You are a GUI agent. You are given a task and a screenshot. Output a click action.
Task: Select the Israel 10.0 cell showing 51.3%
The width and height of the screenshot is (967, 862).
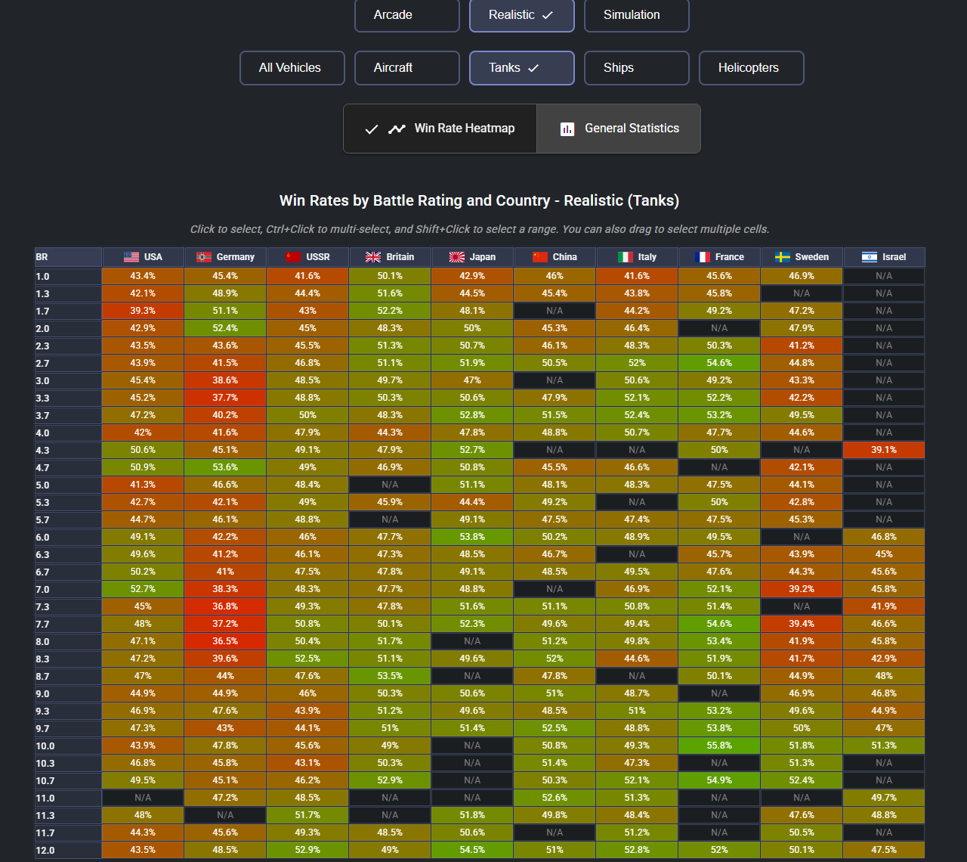pyautogui.click(x=884, y=746)
